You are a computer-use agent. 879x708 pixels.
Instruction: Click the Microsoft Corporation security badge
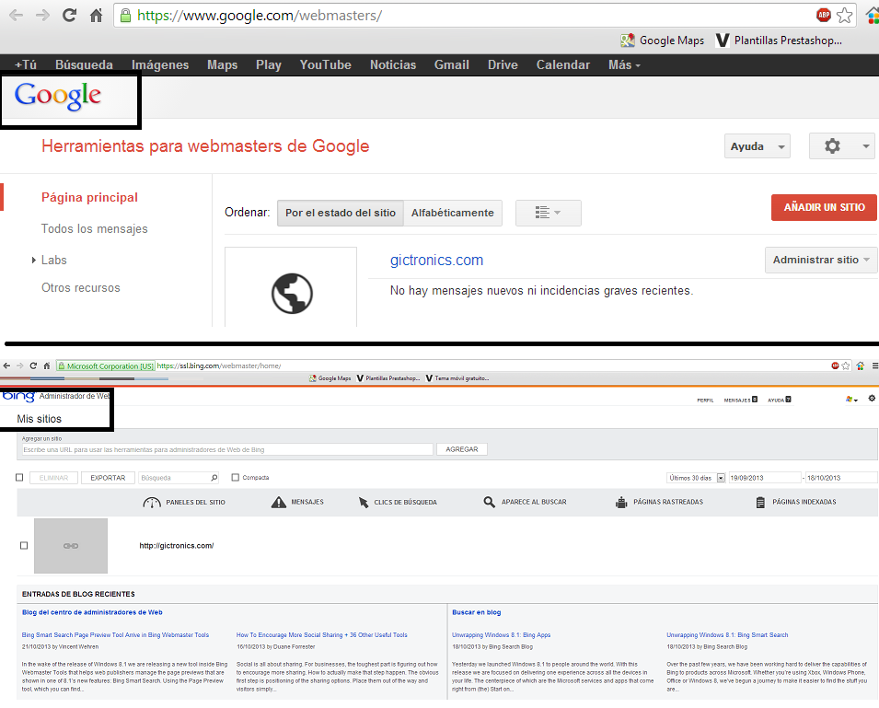(106, 366)
